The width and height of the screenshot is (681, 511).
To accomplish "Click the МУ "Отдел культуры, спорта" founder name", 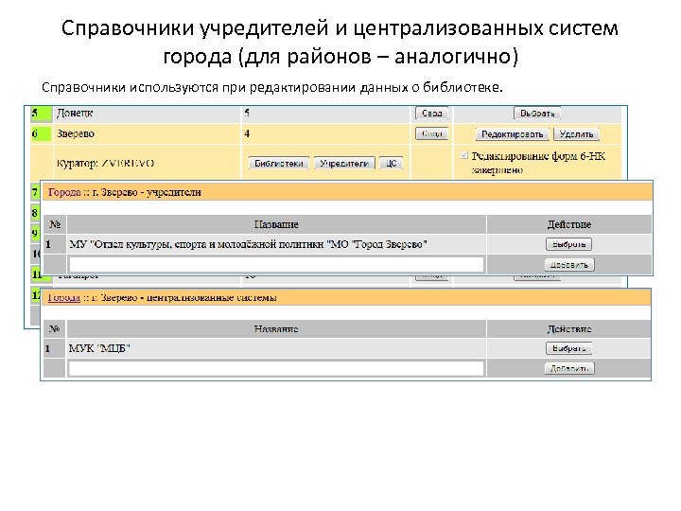I will 248,245.
